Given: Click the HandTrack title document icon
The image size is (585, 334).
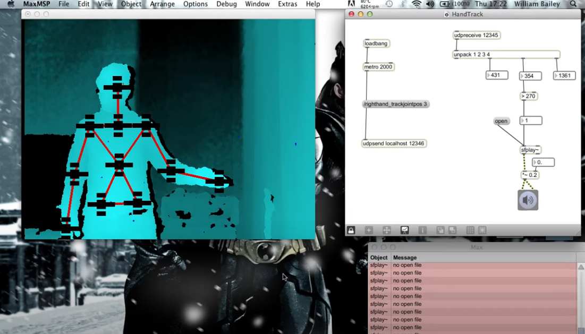Looking at the screenshot, I should [x=446, y=14].
